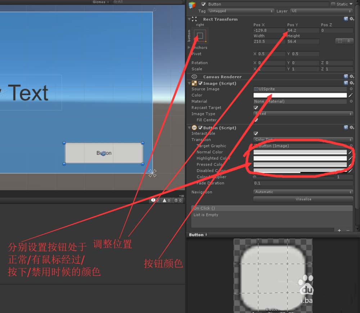Open the Target Graphic object picker circle
Screen dimensions: 360x313
351,146
